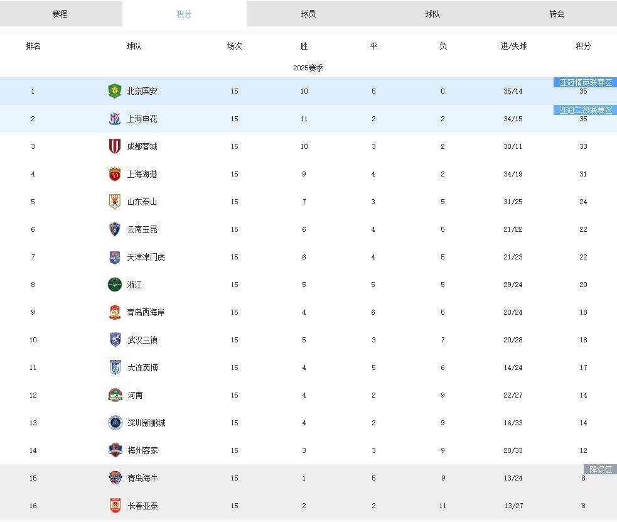Click the 北京国安 team crest icon
The image size is (617, 522).
(x=114, y=91)
